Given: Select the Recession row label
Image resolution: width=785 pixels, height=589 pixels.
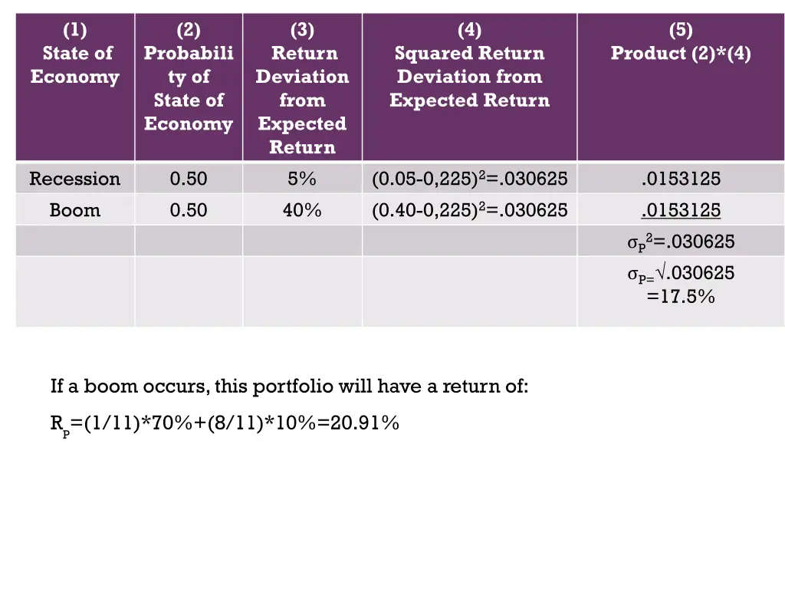Looking at the screenshot, I should coord(75,179).
